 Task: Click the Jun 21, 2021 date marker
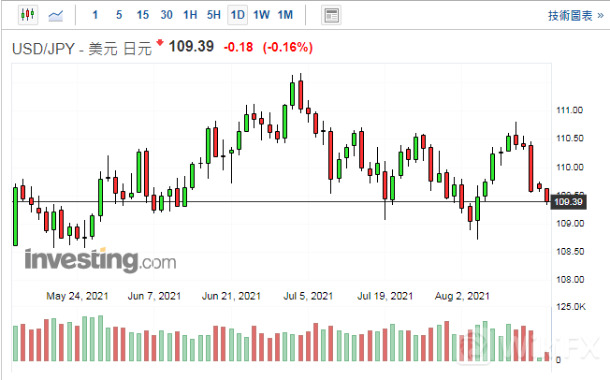231,296
